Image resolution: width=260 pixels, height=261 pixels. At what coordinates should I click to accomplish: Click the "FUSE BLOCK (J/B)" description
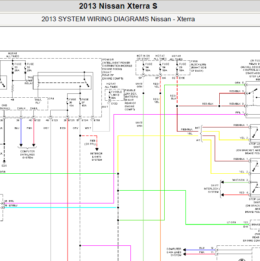(198, 66)
